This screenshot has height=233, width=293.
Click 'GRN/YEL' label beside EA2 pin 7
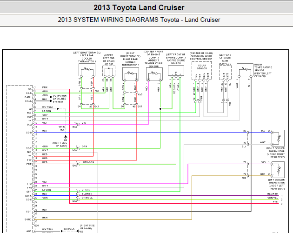(87, 198)
